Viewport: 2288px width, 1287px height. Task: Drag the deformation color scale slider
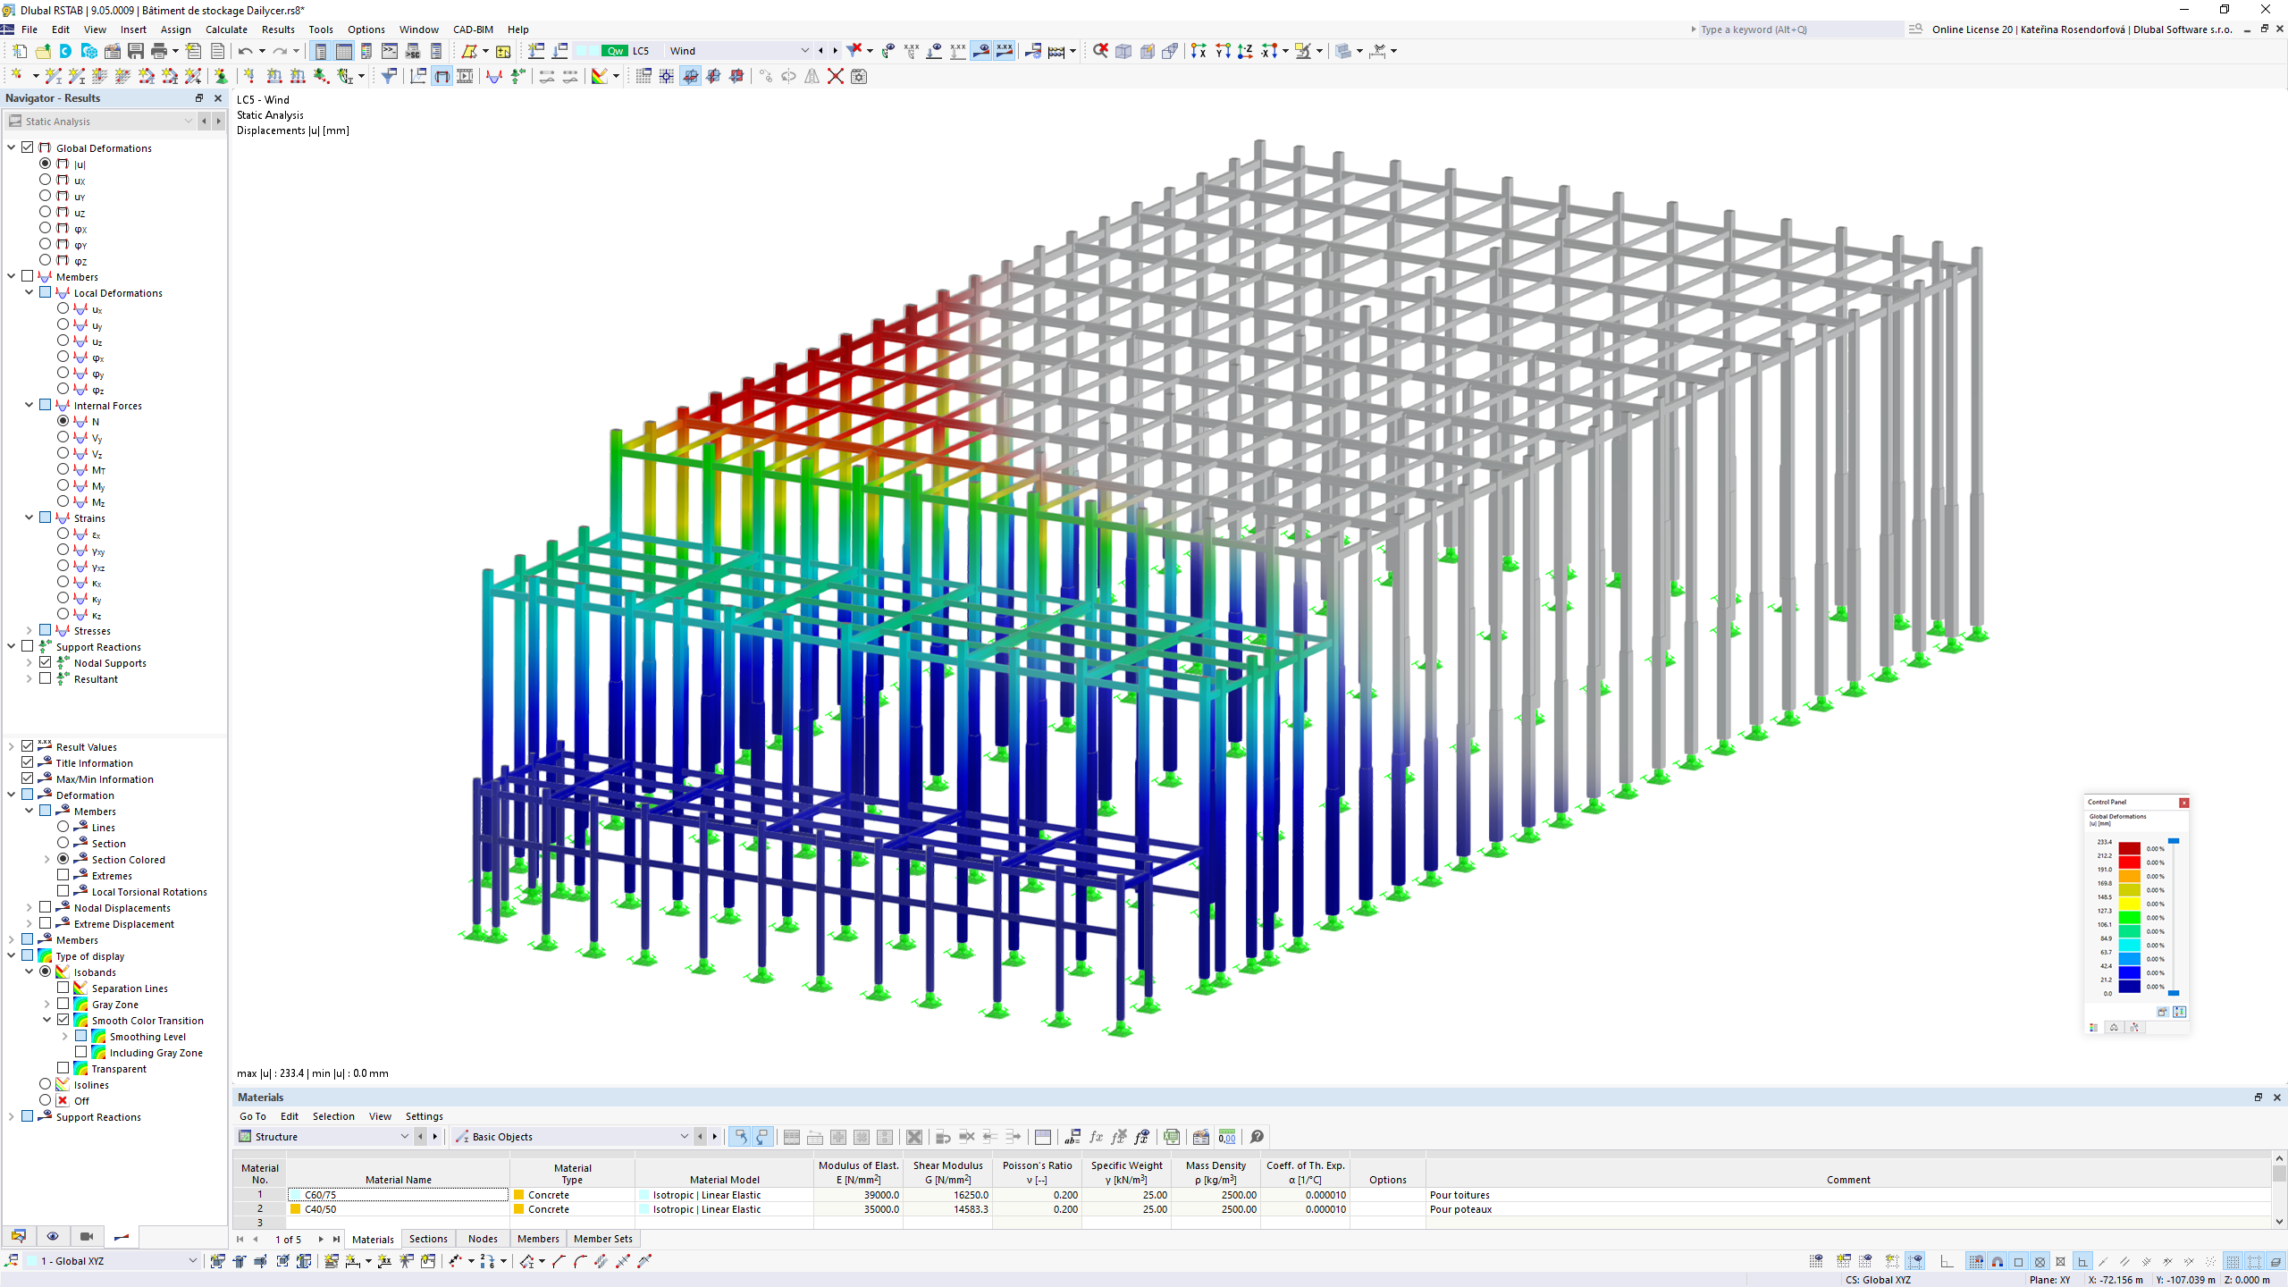click(x=2174, y=842)
